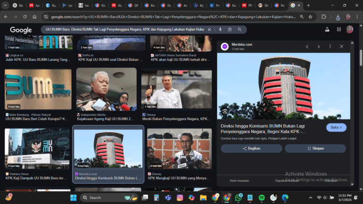Screen dimensions: 363x204
Task: Select Wahana News BUMN building thumbnail
Action: [37, 148]
